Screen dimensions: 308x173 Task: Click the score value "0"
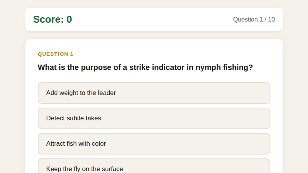pos(69,19)
